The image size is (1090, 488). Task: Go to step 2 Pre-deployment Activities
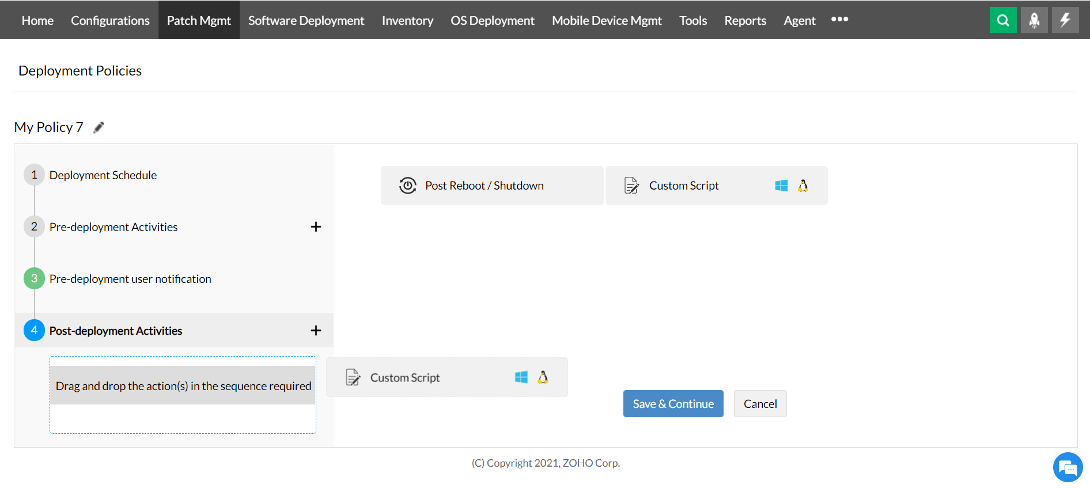[x=113, y=227]
